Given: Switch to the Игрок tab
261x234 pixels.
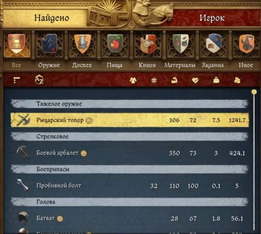Looking at the screenshot, I should pos(212,18).
